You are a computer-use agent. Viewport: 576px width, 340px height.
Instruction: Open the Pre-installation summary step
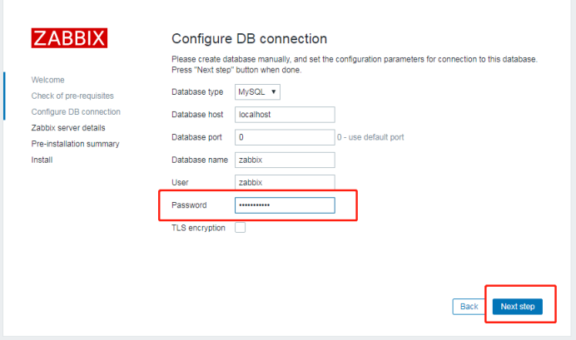pos(75,144)
